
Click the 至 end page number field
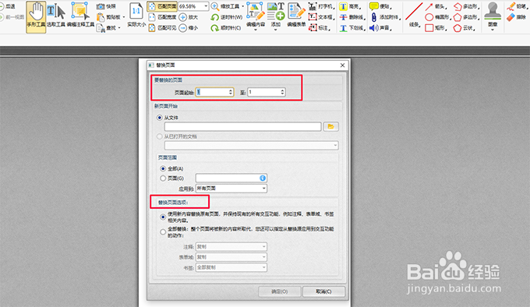click(x=267, y=92)
